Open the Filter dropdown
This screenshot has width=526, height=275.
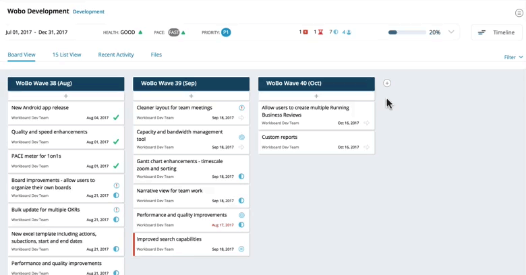(x=513, y=57)
